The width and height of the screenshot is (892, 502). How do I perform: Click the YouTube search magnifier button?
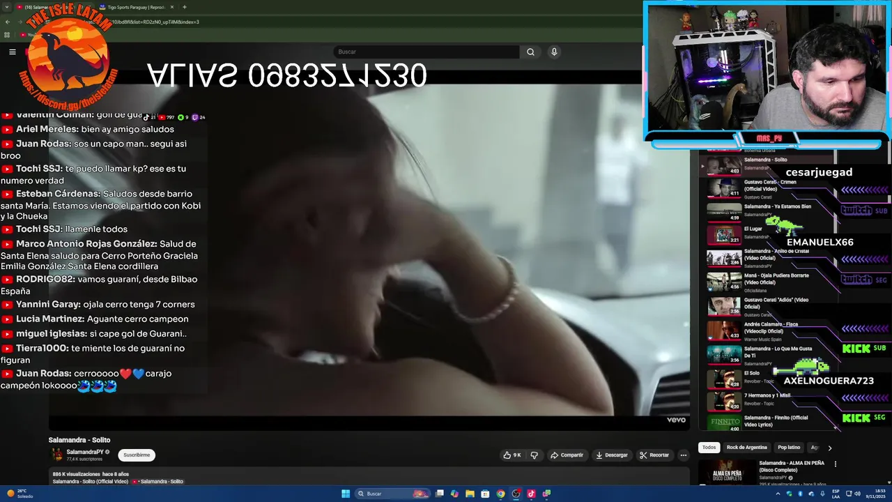pyautogui.click(x=530, y=52)
